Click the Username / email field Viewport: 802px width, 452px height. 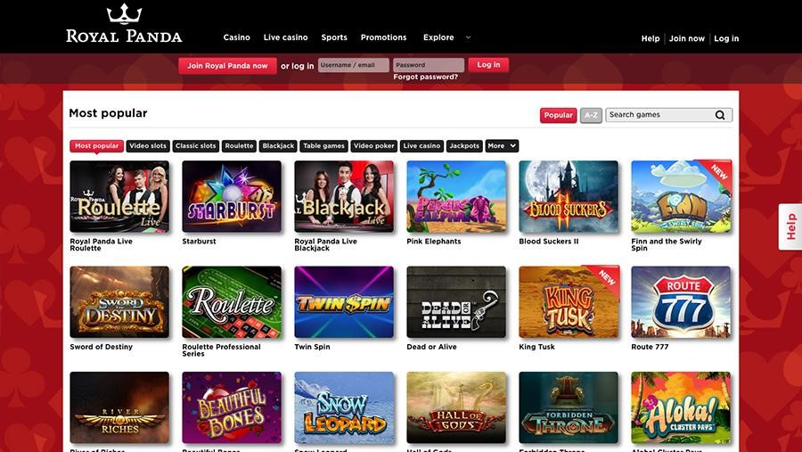[x=354, y=65]
